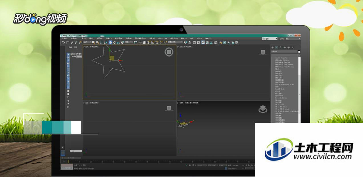The image size is (363, 177).
Task: Click the ViewCube in the top viewport
Action: pos(169,52)
